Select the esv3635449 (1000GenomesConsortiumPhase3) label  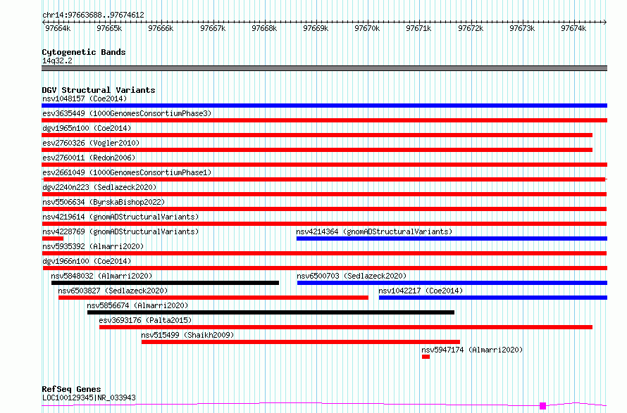(x=127, y=113)
